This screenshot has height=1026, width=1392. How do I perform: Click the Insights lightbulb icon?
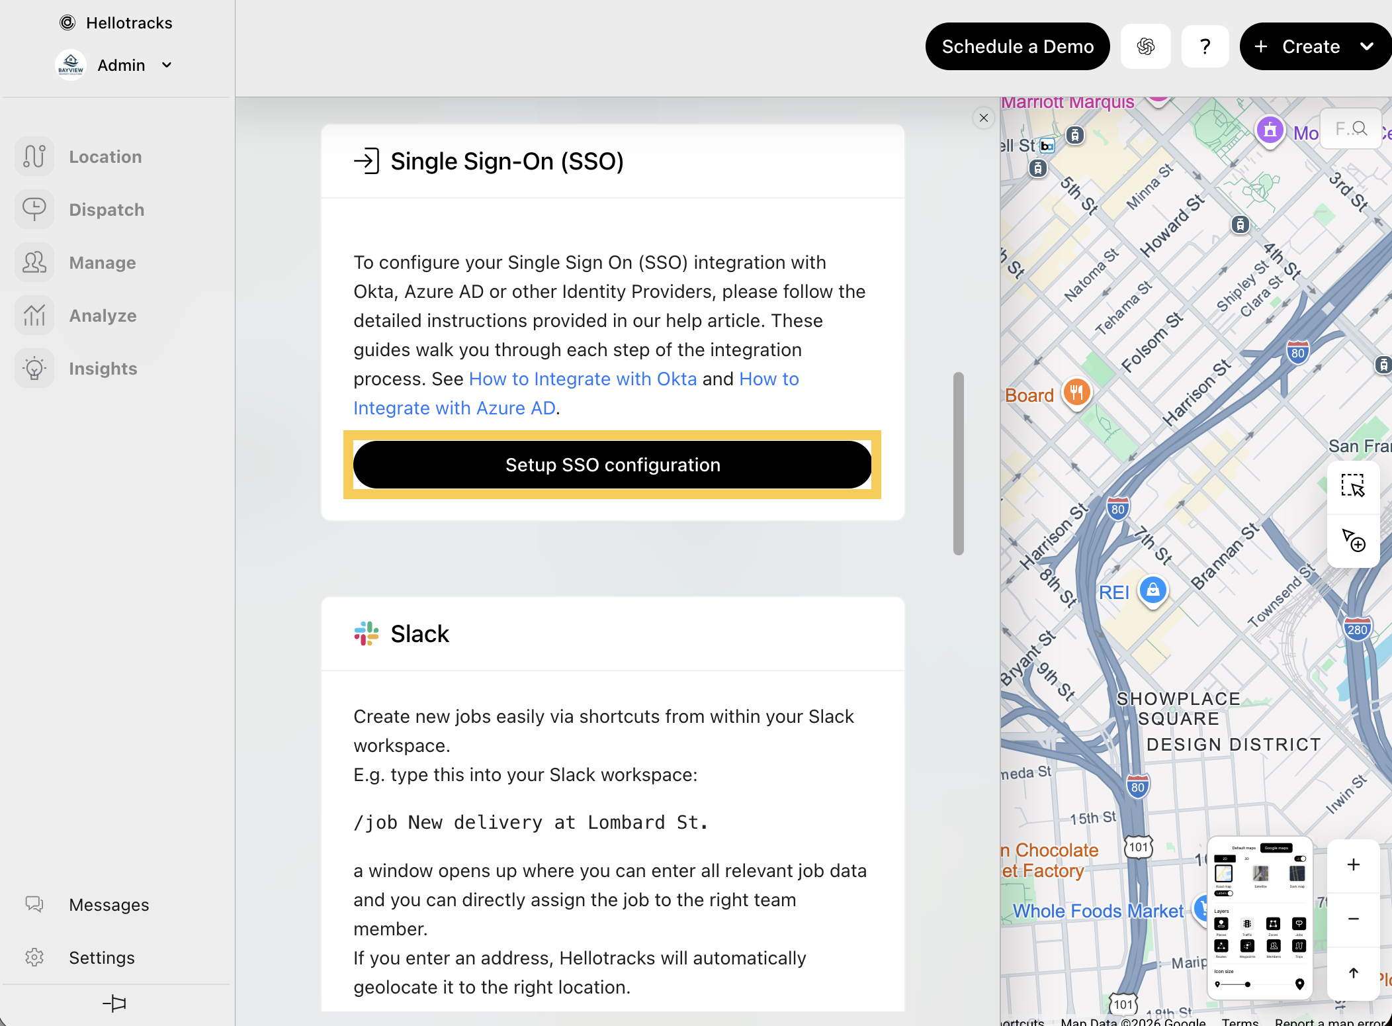point(34,369)
